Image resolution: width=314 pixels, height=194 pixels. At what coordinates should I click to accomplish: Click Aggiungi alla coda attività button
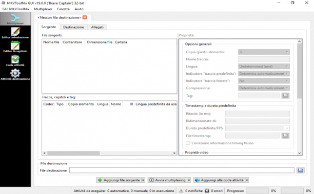(219, 180)
